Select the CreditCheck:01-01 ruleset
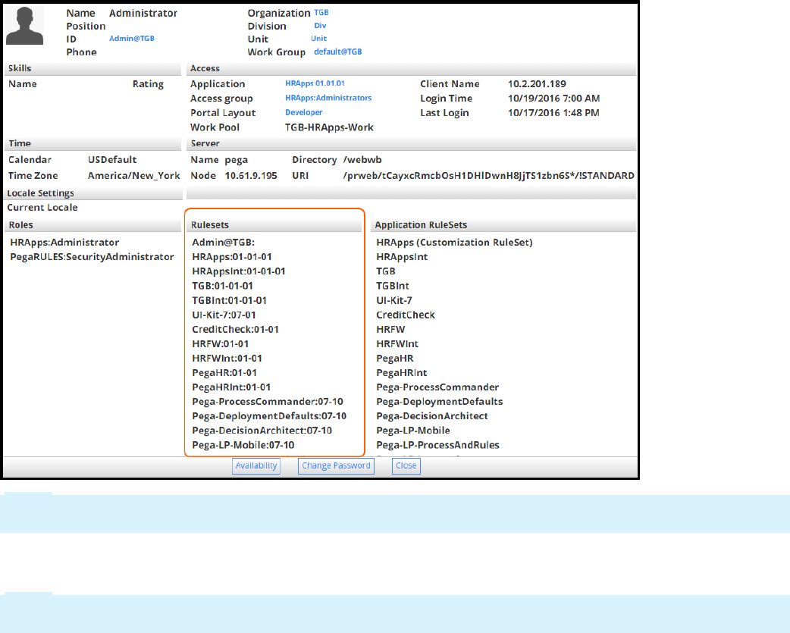This screenshot has height=633, width=790. (235, 329)
